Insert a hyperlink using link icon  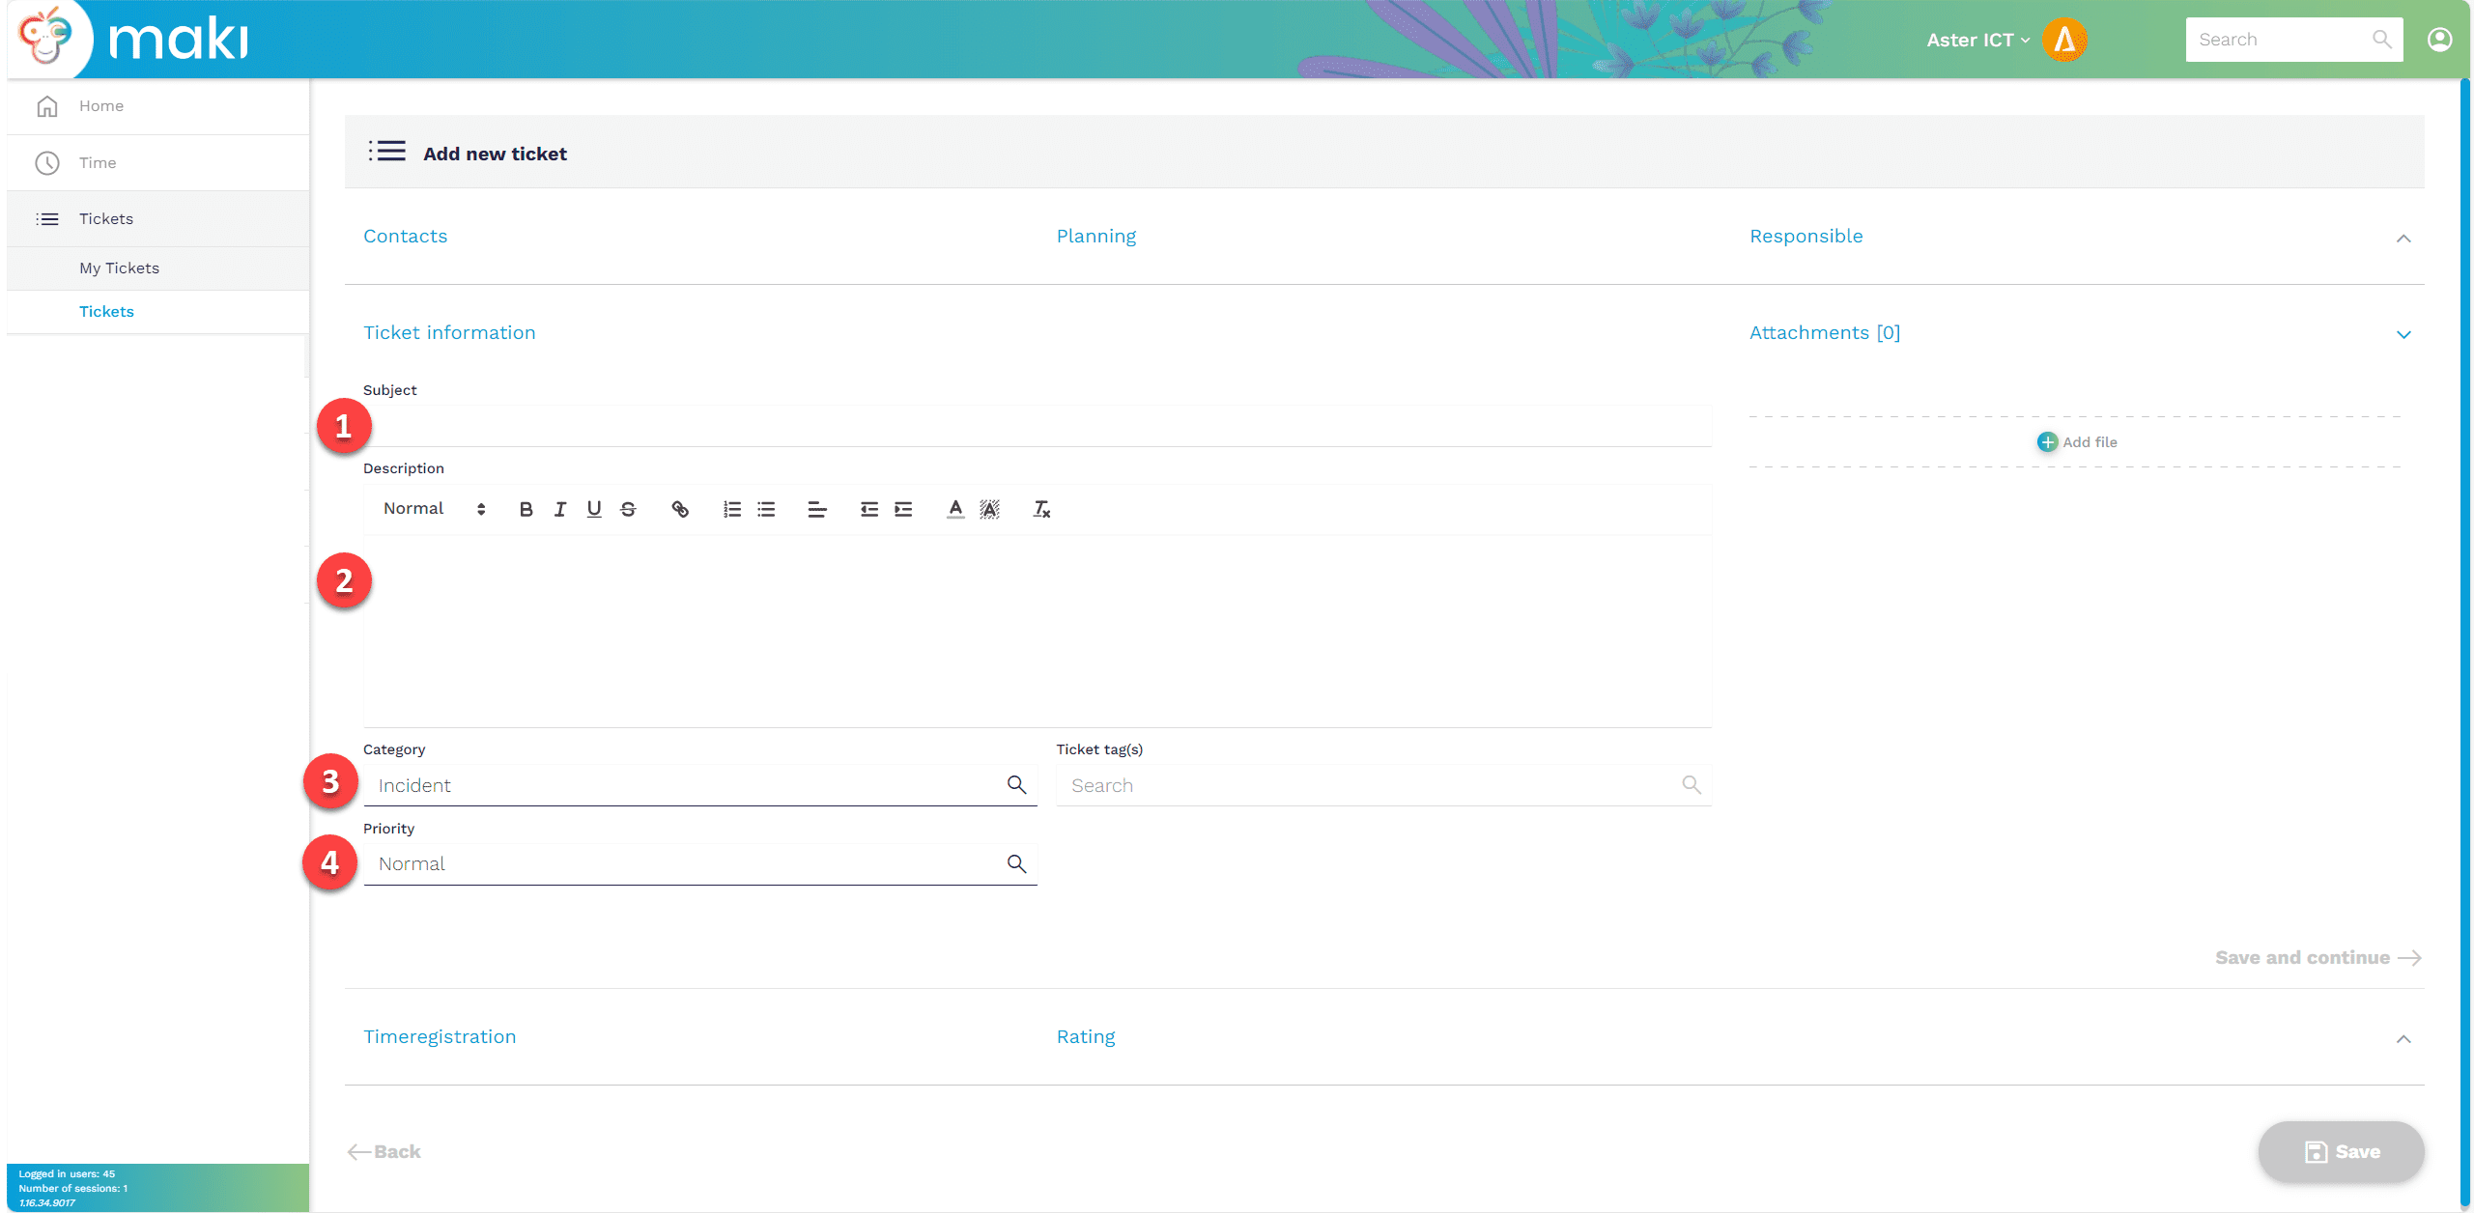(x=680, y=509)
